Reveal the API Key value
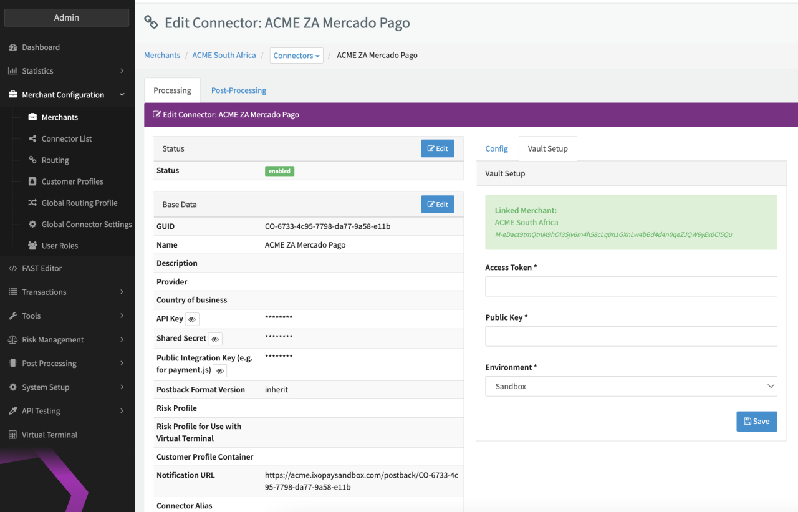The height and width of the screenshot is (512, 798). click(192, 319)
